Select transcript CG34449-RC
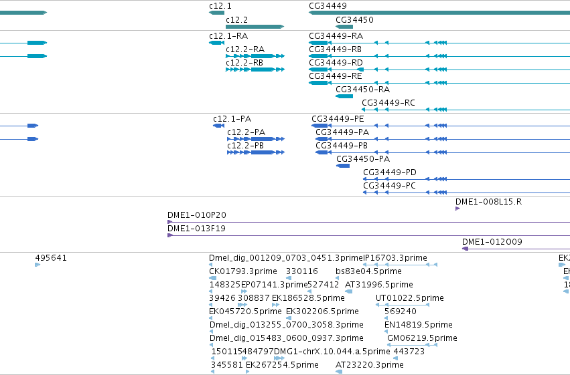570x375 pixels. pyautogui.click(x=466, y=110)
